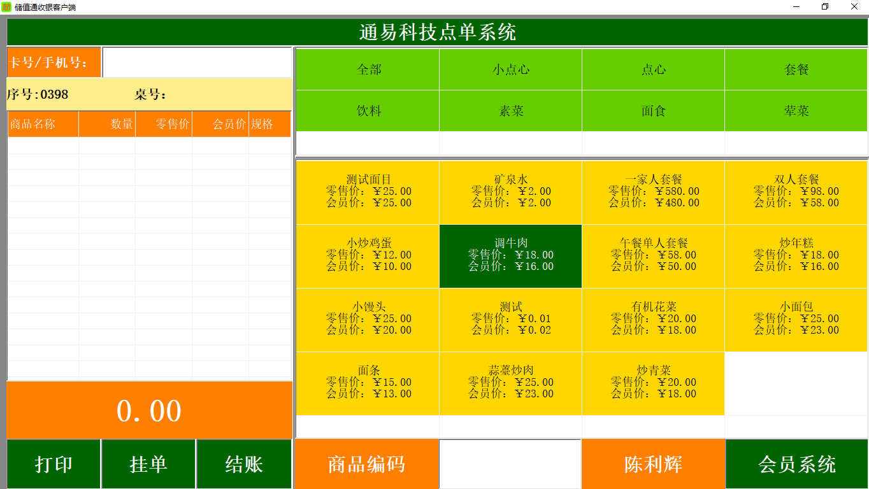Image resolution: width=869 pixels, height=489 pixels.
Task: Add 蒜薹炒肉 to the order
Action: coord(510,383)
